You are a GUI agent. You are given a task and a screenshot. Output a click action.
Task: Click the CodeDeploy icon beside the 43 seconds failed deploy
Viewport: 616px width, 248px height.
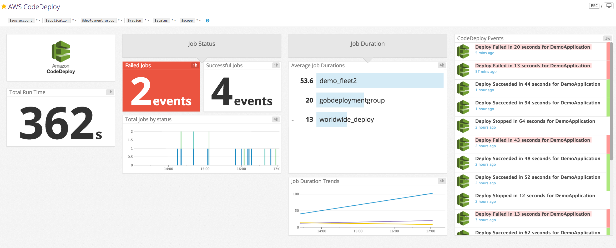pyautogui.click(x=463, y=144)
